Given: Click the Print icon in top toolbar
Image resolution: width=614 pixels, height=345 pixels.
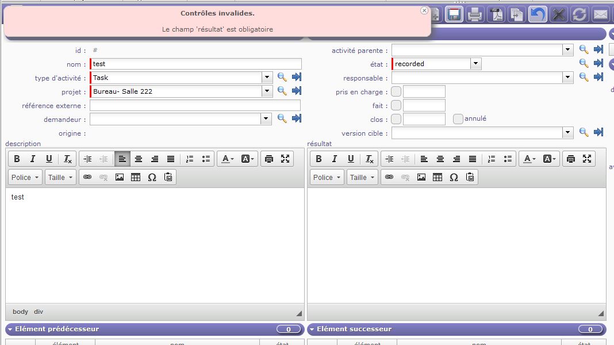Looking at the screenshot, I should pos(475,14).
